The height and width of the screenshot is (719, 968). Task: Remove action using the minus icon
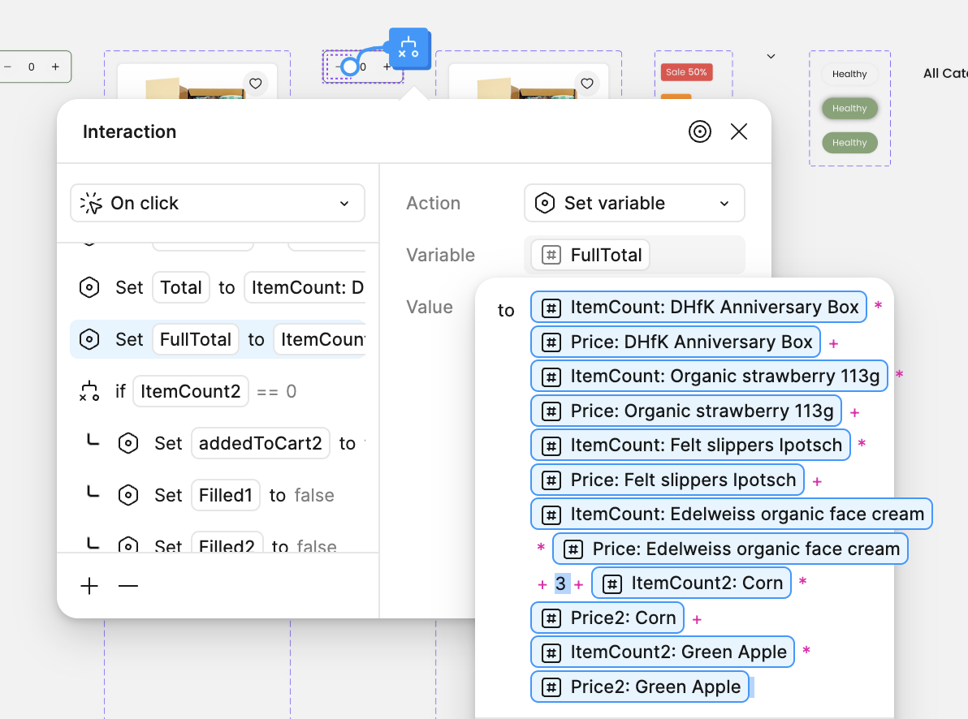coord(128,586)
